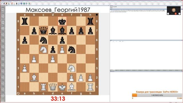Viewport: 183px width, 103px height.
Task: Click the left white round button in the call widget
Action: tap(168, 14)
